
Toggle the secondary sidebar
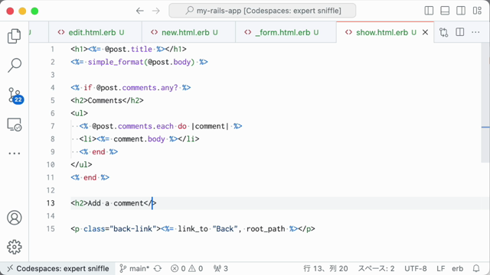(x=461, y=11)
